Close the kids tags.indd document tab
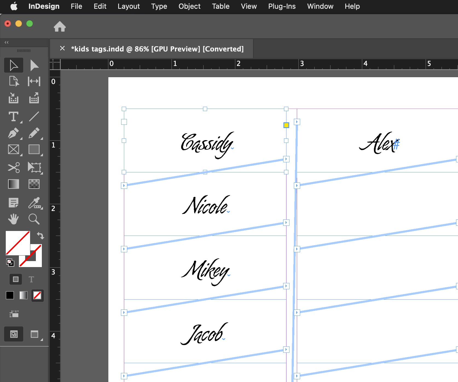458x382 pixels. [62, 48]
